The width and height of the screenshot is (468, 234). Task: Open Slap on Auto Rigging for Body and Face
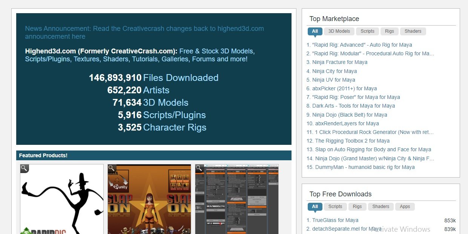[x=373, y=149]
